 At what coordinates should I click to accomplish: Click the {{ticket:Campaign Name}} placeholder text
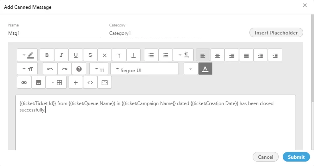pos(149,103)
